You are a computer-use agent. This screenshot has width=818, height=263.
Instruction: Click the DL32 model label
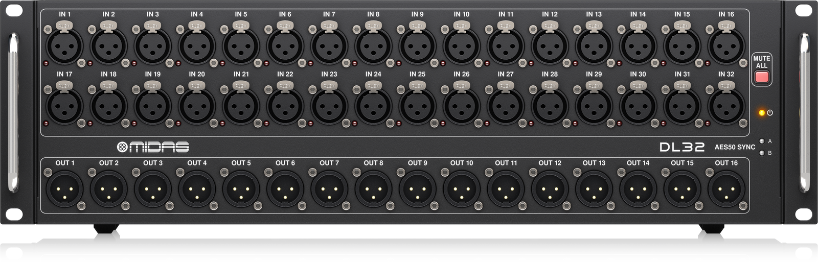(682, 147)
